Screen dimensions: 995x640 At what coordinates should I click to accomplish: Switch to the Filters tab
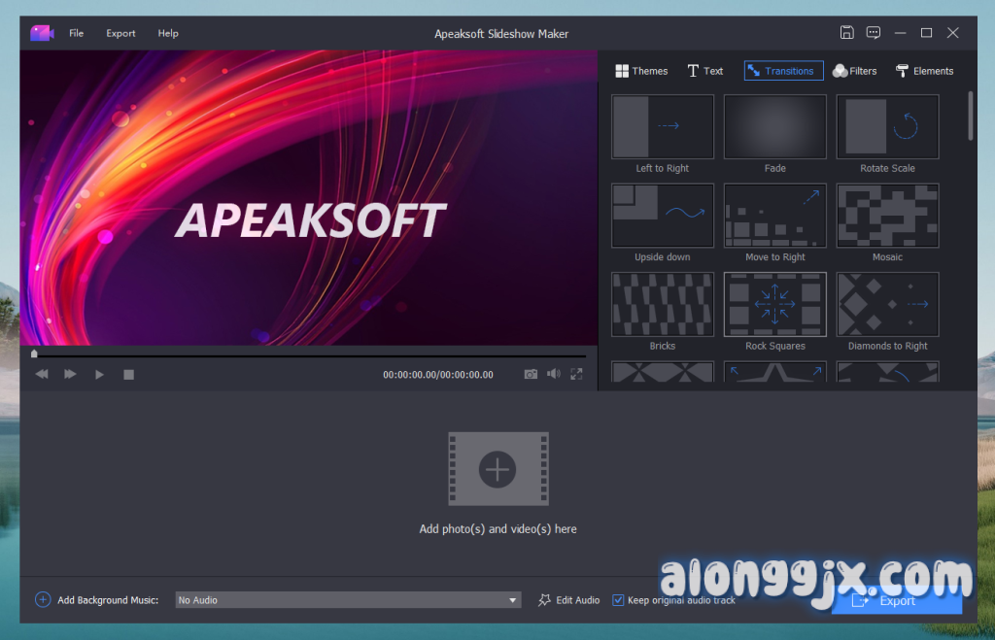pos(854,71)
